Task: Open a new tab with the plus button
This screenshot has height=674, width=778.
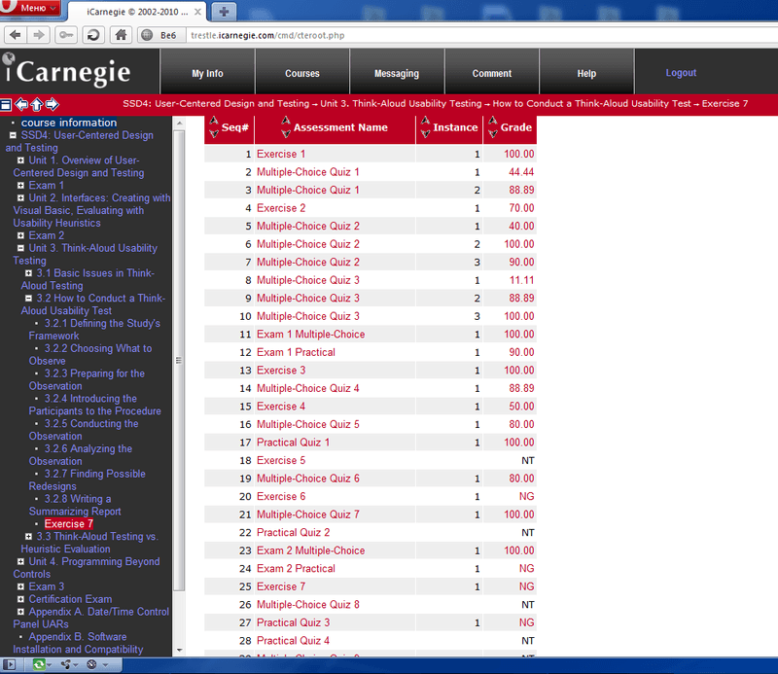Action: point(224,12)
